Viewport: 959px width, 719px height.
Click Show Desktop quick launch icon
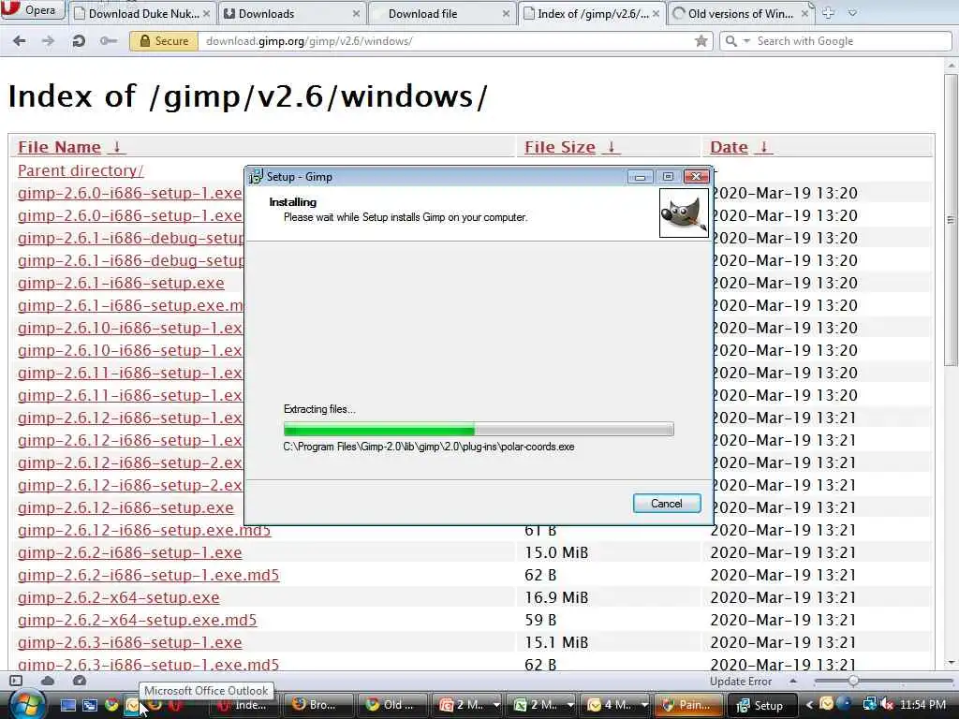[68, 705]
